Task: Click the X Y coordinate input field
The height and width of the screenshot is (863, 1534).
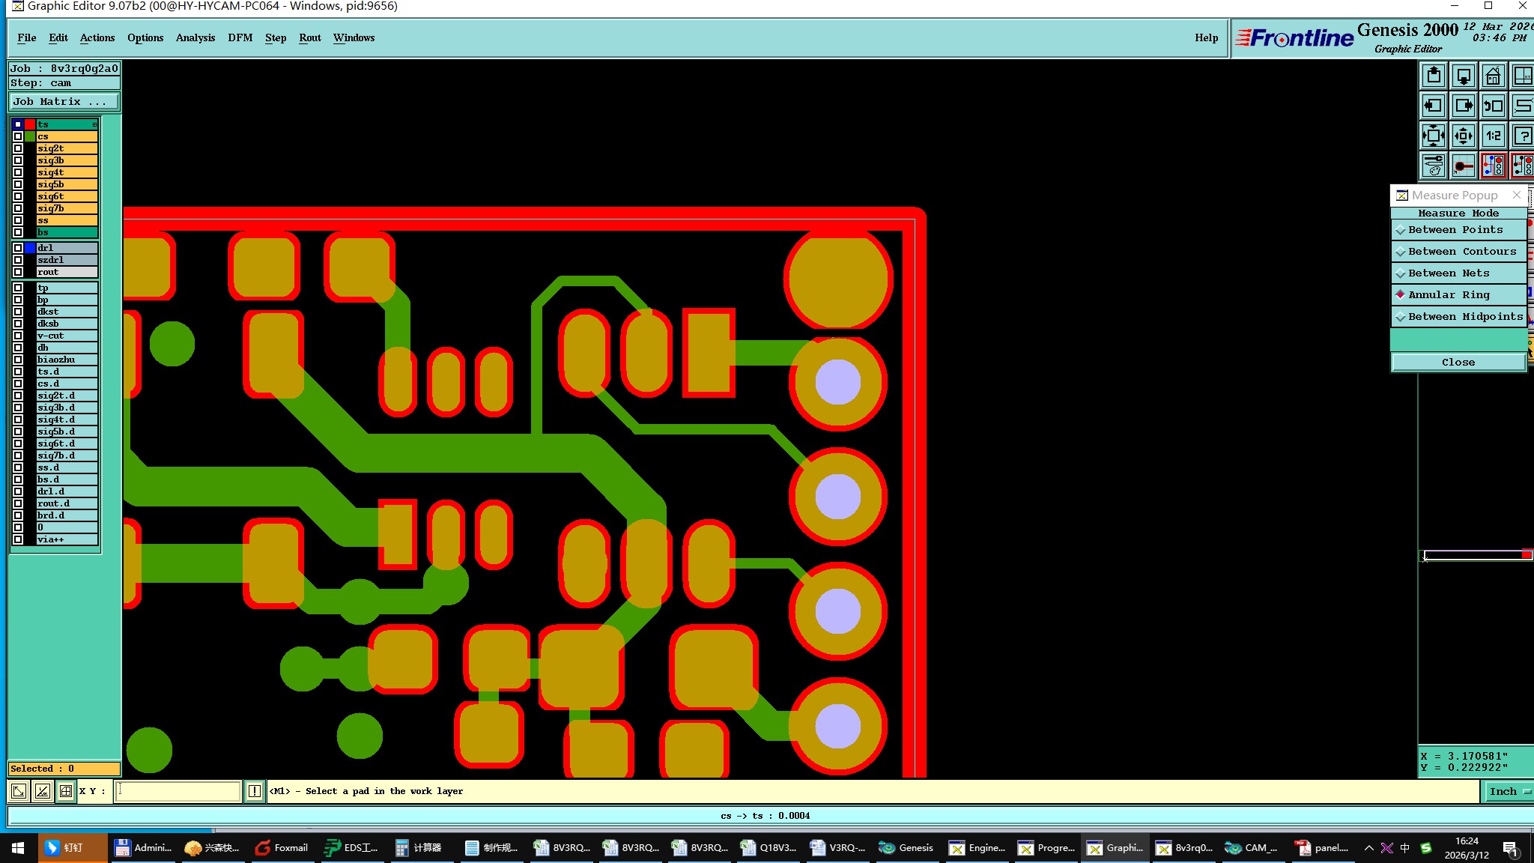Action: pyautogui.click(x=178, y=791)
